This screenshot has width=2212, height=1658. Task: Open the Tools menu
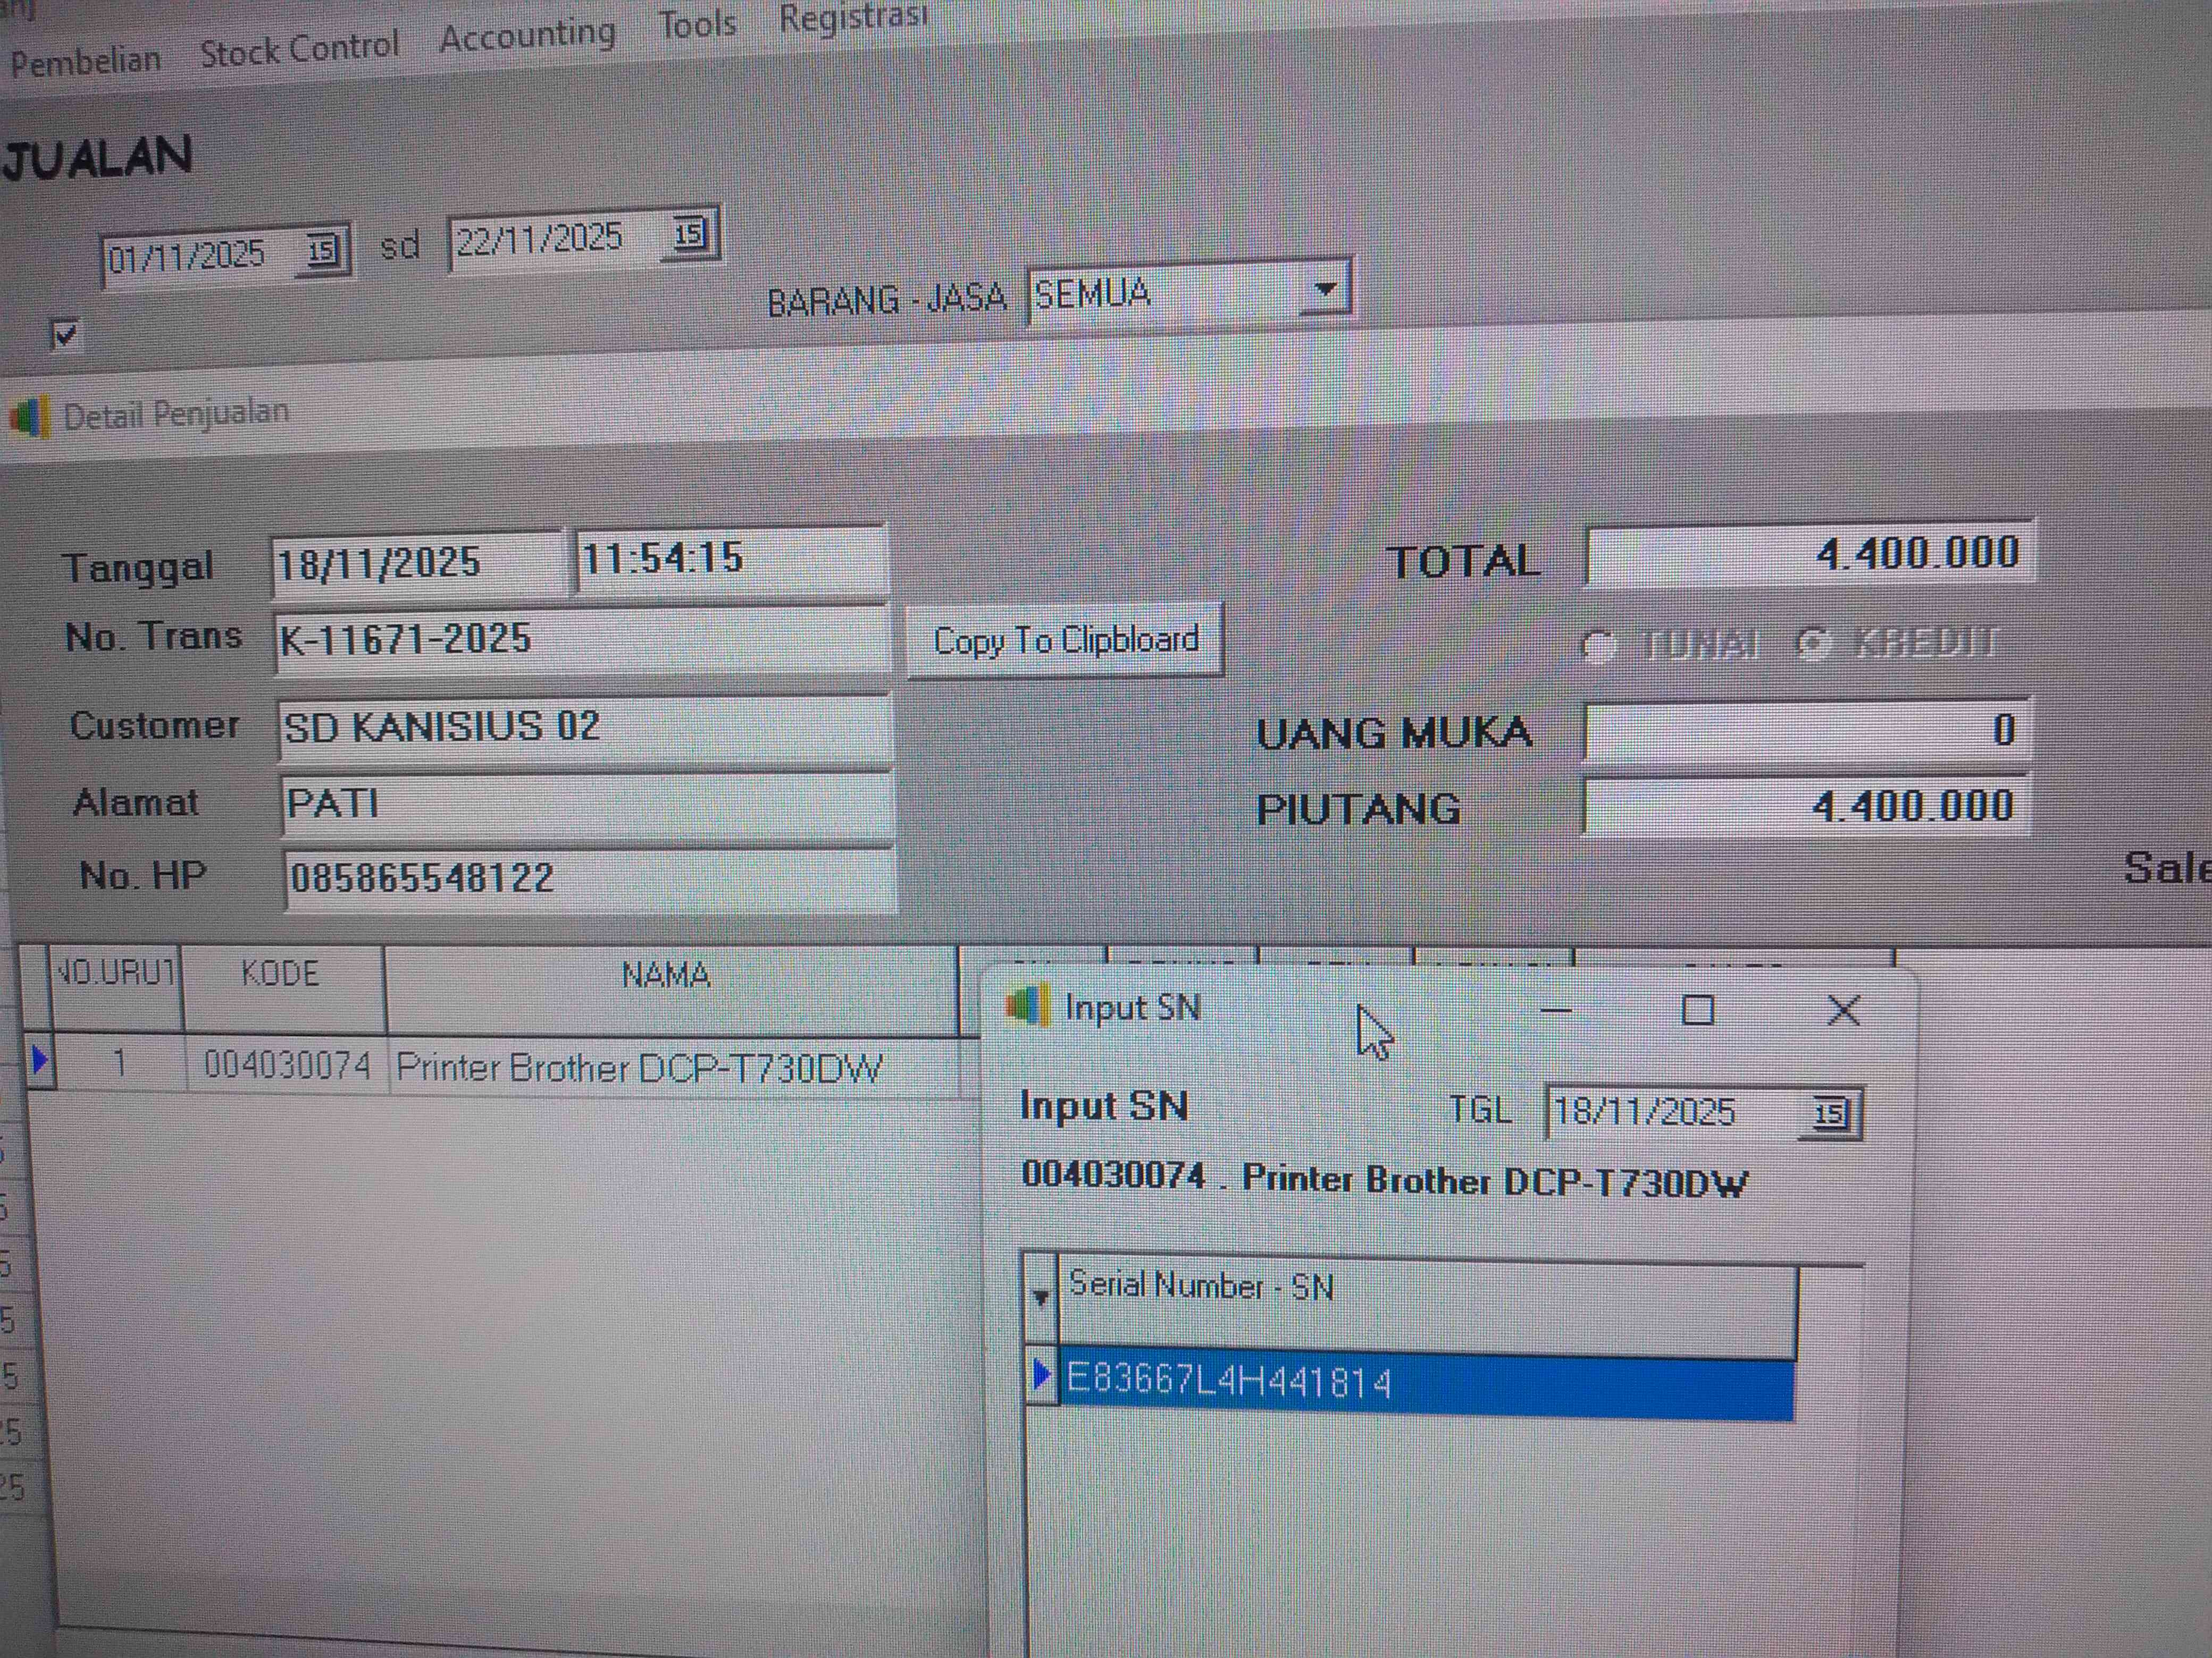coord(697,23)
